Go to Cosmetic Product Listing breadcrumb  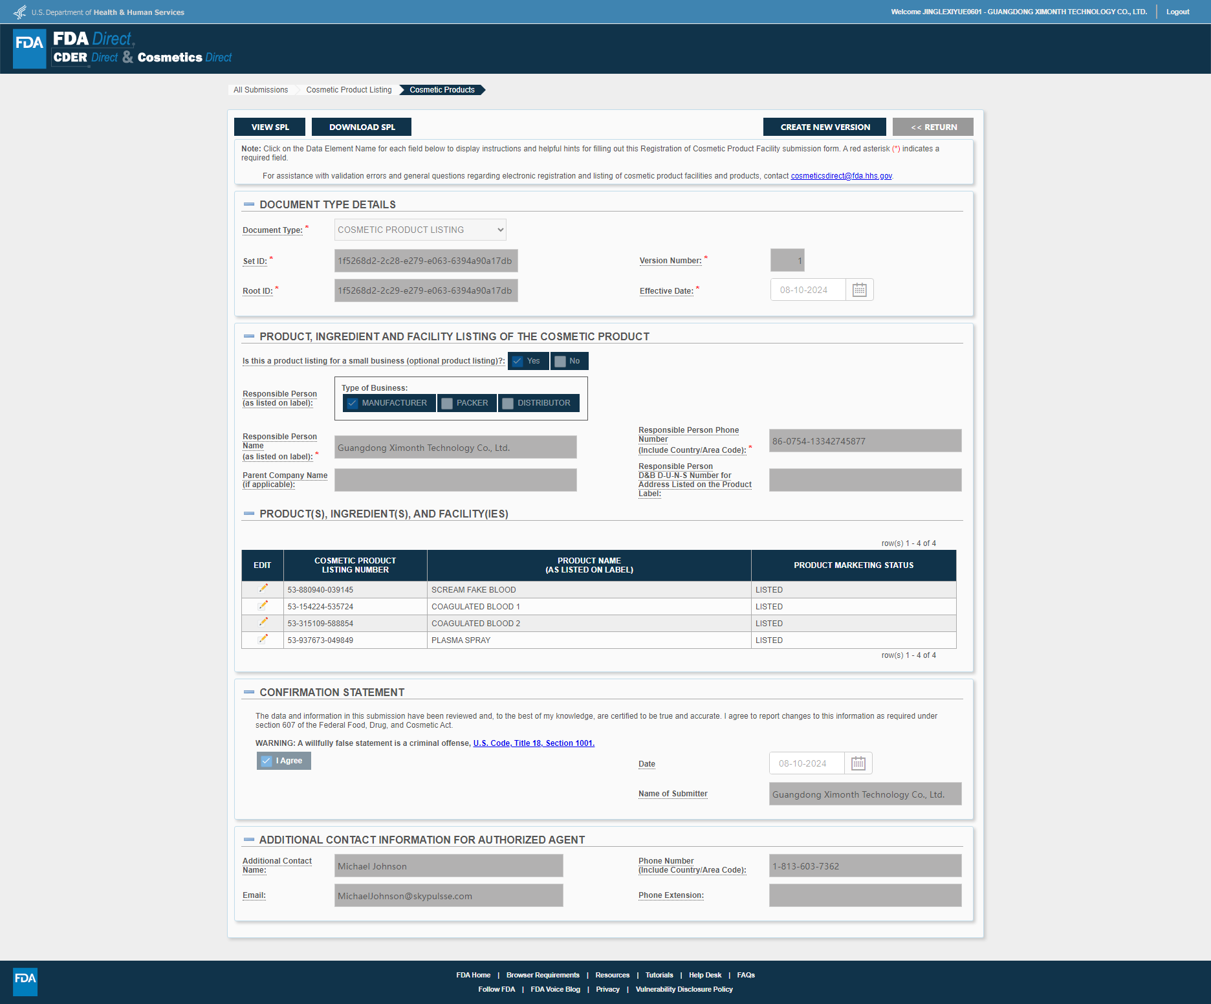point(349,90)
